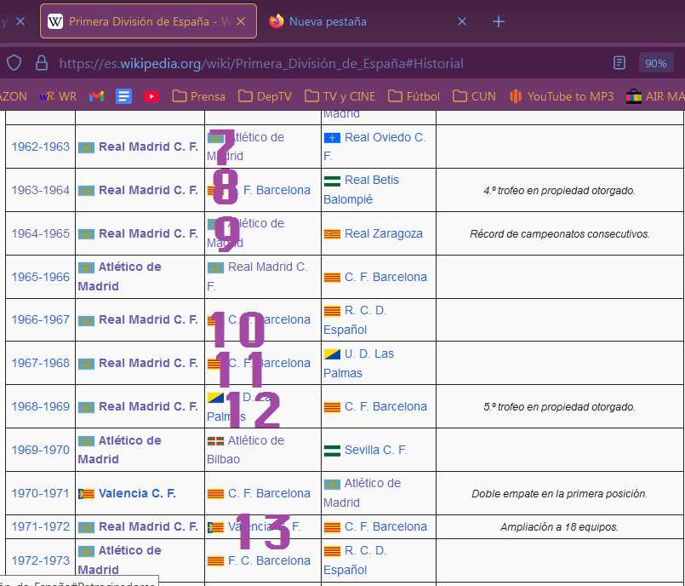Select note 'Ampliación a 18 equipos.'
Image resolution: width=685 pixels, height=586 pixels.
(560, 527)
